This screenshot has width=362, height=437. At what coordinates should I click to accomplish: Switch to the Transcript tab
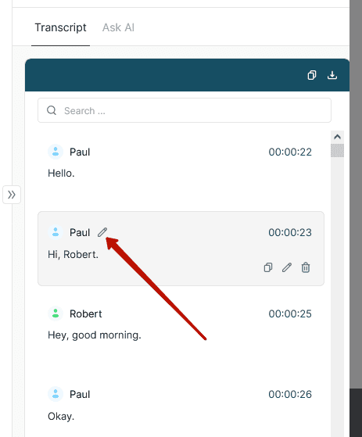60,27
